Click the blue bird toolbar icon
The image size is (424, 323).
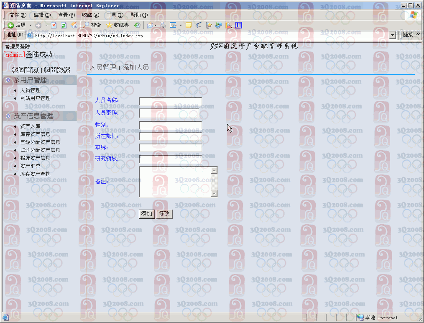click(199, 25)
